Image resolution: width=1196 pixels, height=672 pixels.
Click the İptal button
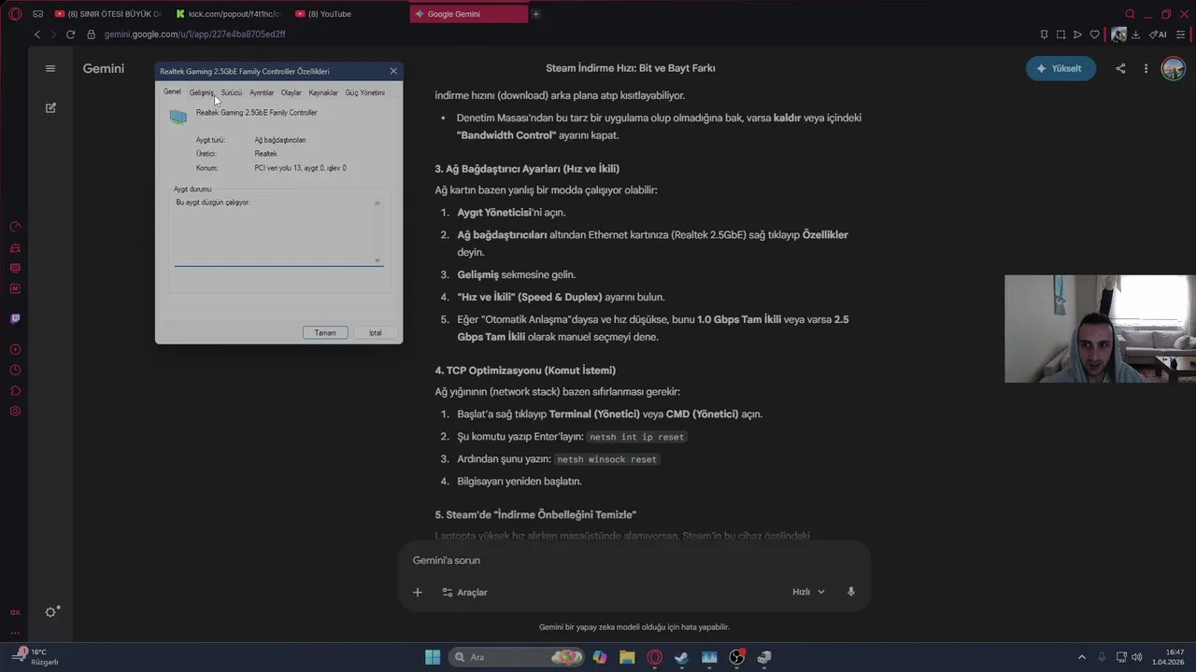tap(376, 332)
